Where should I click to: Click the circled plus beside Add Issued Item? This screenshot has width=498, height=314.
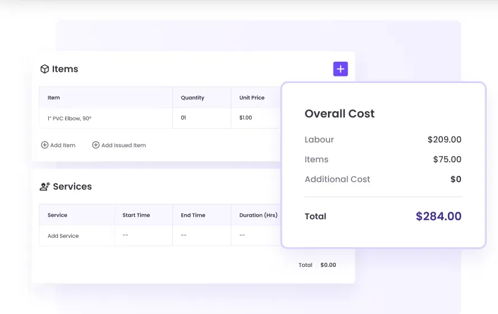96,145
